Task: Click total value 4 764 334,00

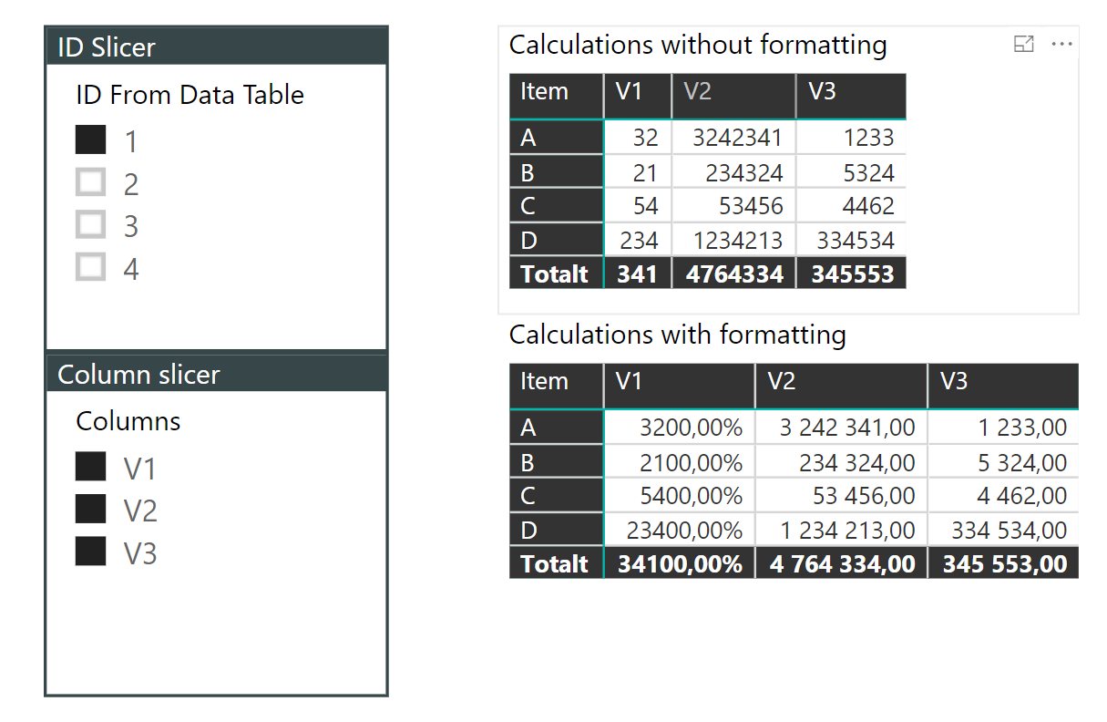Action: 843,563
